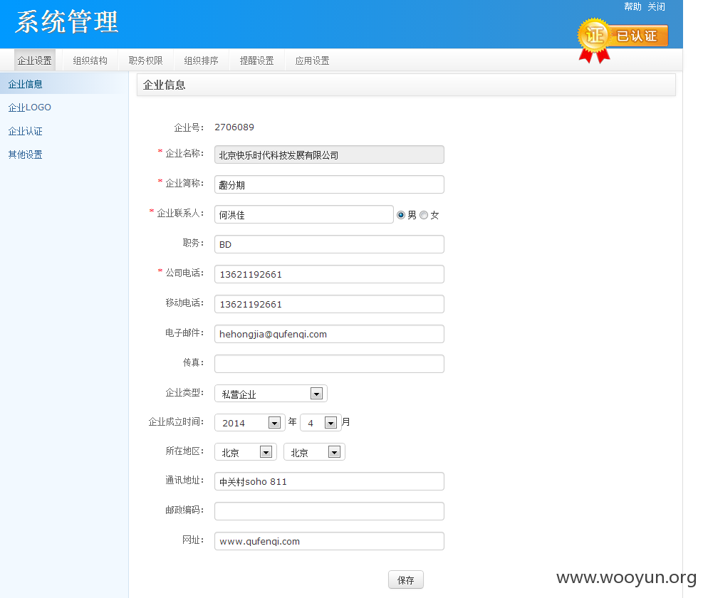Open the city dropdown under 所在地区
The height and width of the screenshot is (598, 703).
(x=314, y=452)
